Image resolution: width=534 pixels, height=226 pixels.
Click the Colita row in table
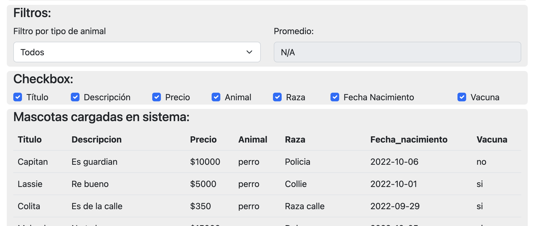tap(29, 206)
